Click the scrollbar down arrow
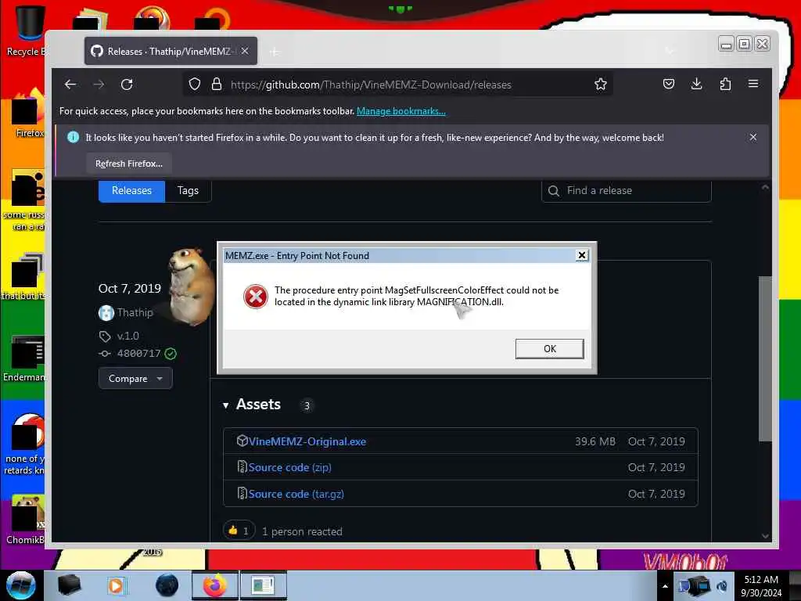This screenshot has height=601, width=801. coord(765,535)
